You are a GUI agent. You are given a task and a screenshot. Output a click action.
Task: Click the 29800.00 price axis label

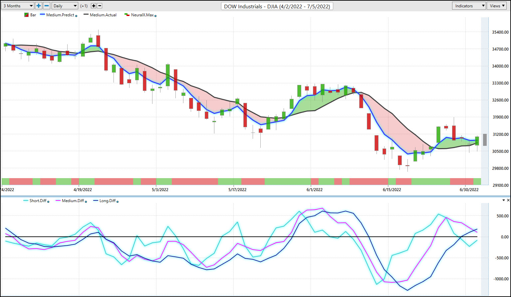[x=500, y=168]
